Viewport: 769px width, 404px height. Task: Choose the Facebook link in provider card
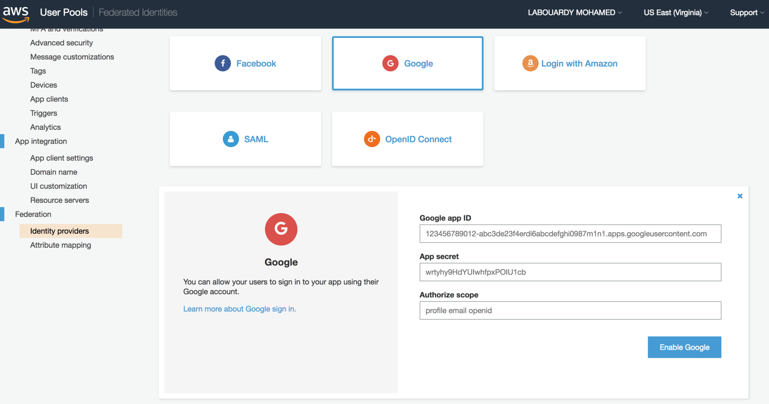(x=256, y=64)
